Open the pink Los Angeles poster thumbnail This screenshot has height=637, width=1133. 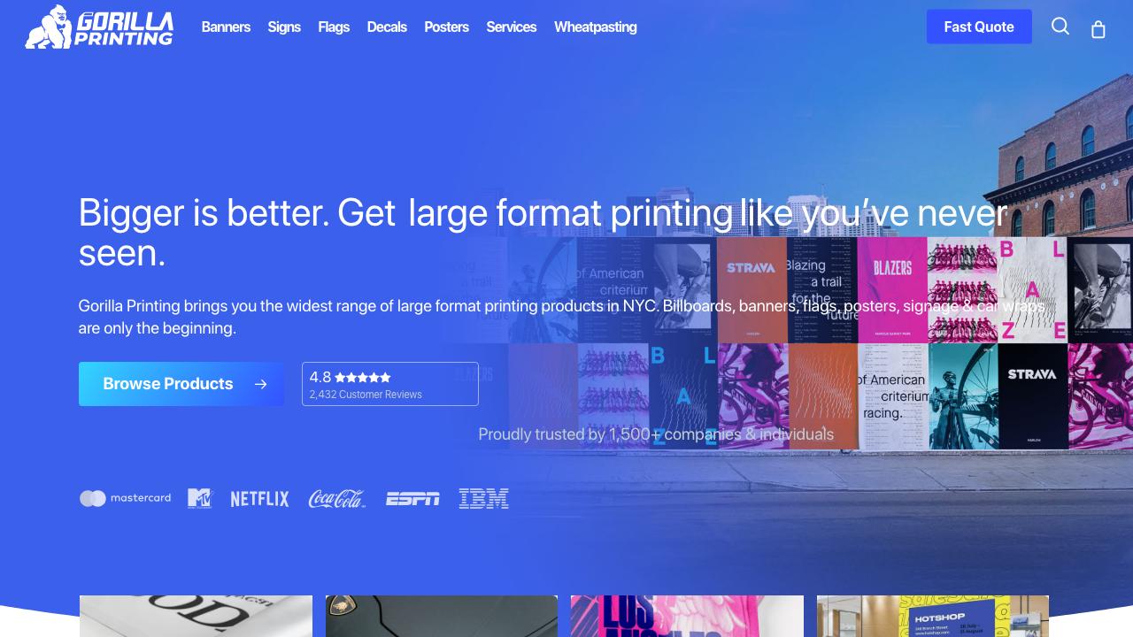(687, 616)
